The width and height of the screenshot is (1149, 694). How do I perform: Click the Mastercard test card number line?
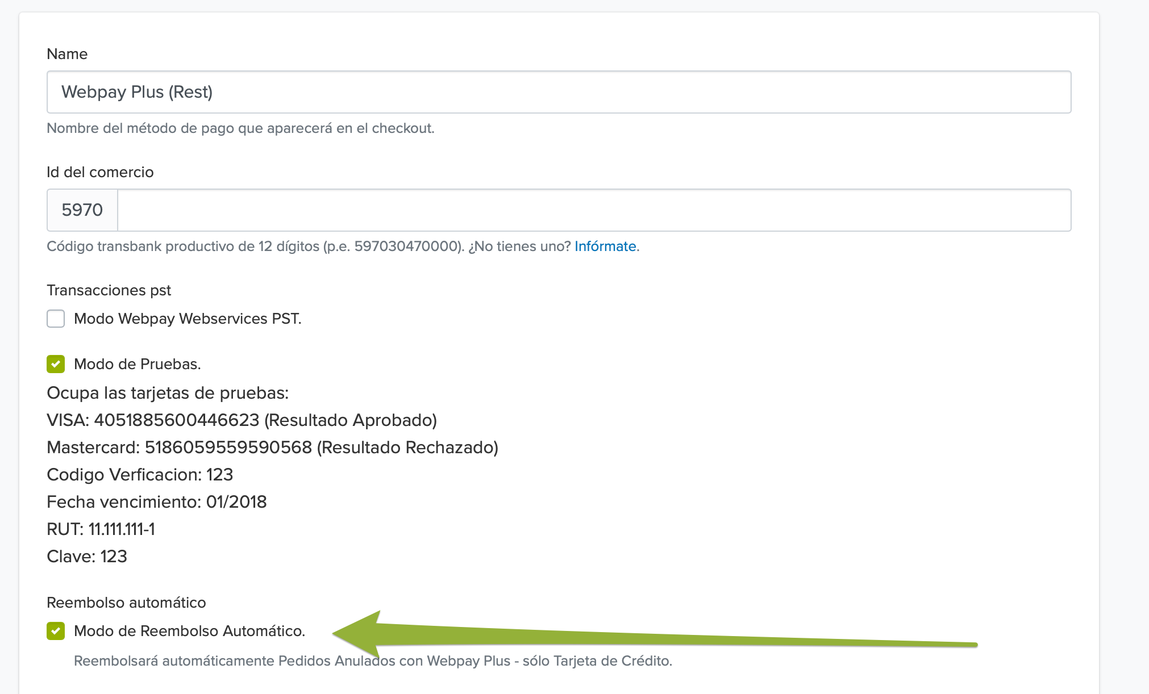tap(272, 448)
